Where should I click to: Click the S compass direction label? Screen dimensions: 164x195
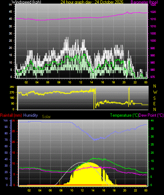point(154,98)
